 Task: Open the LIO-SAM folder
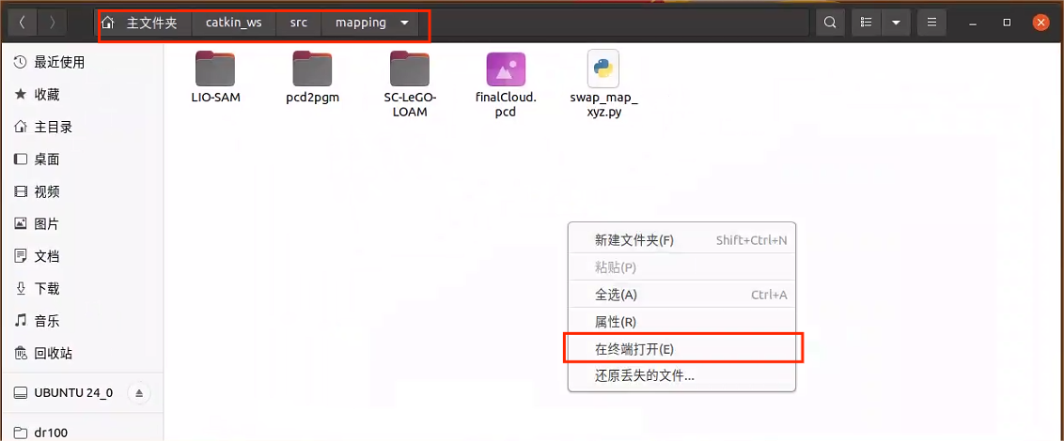(x=216, y=77)
